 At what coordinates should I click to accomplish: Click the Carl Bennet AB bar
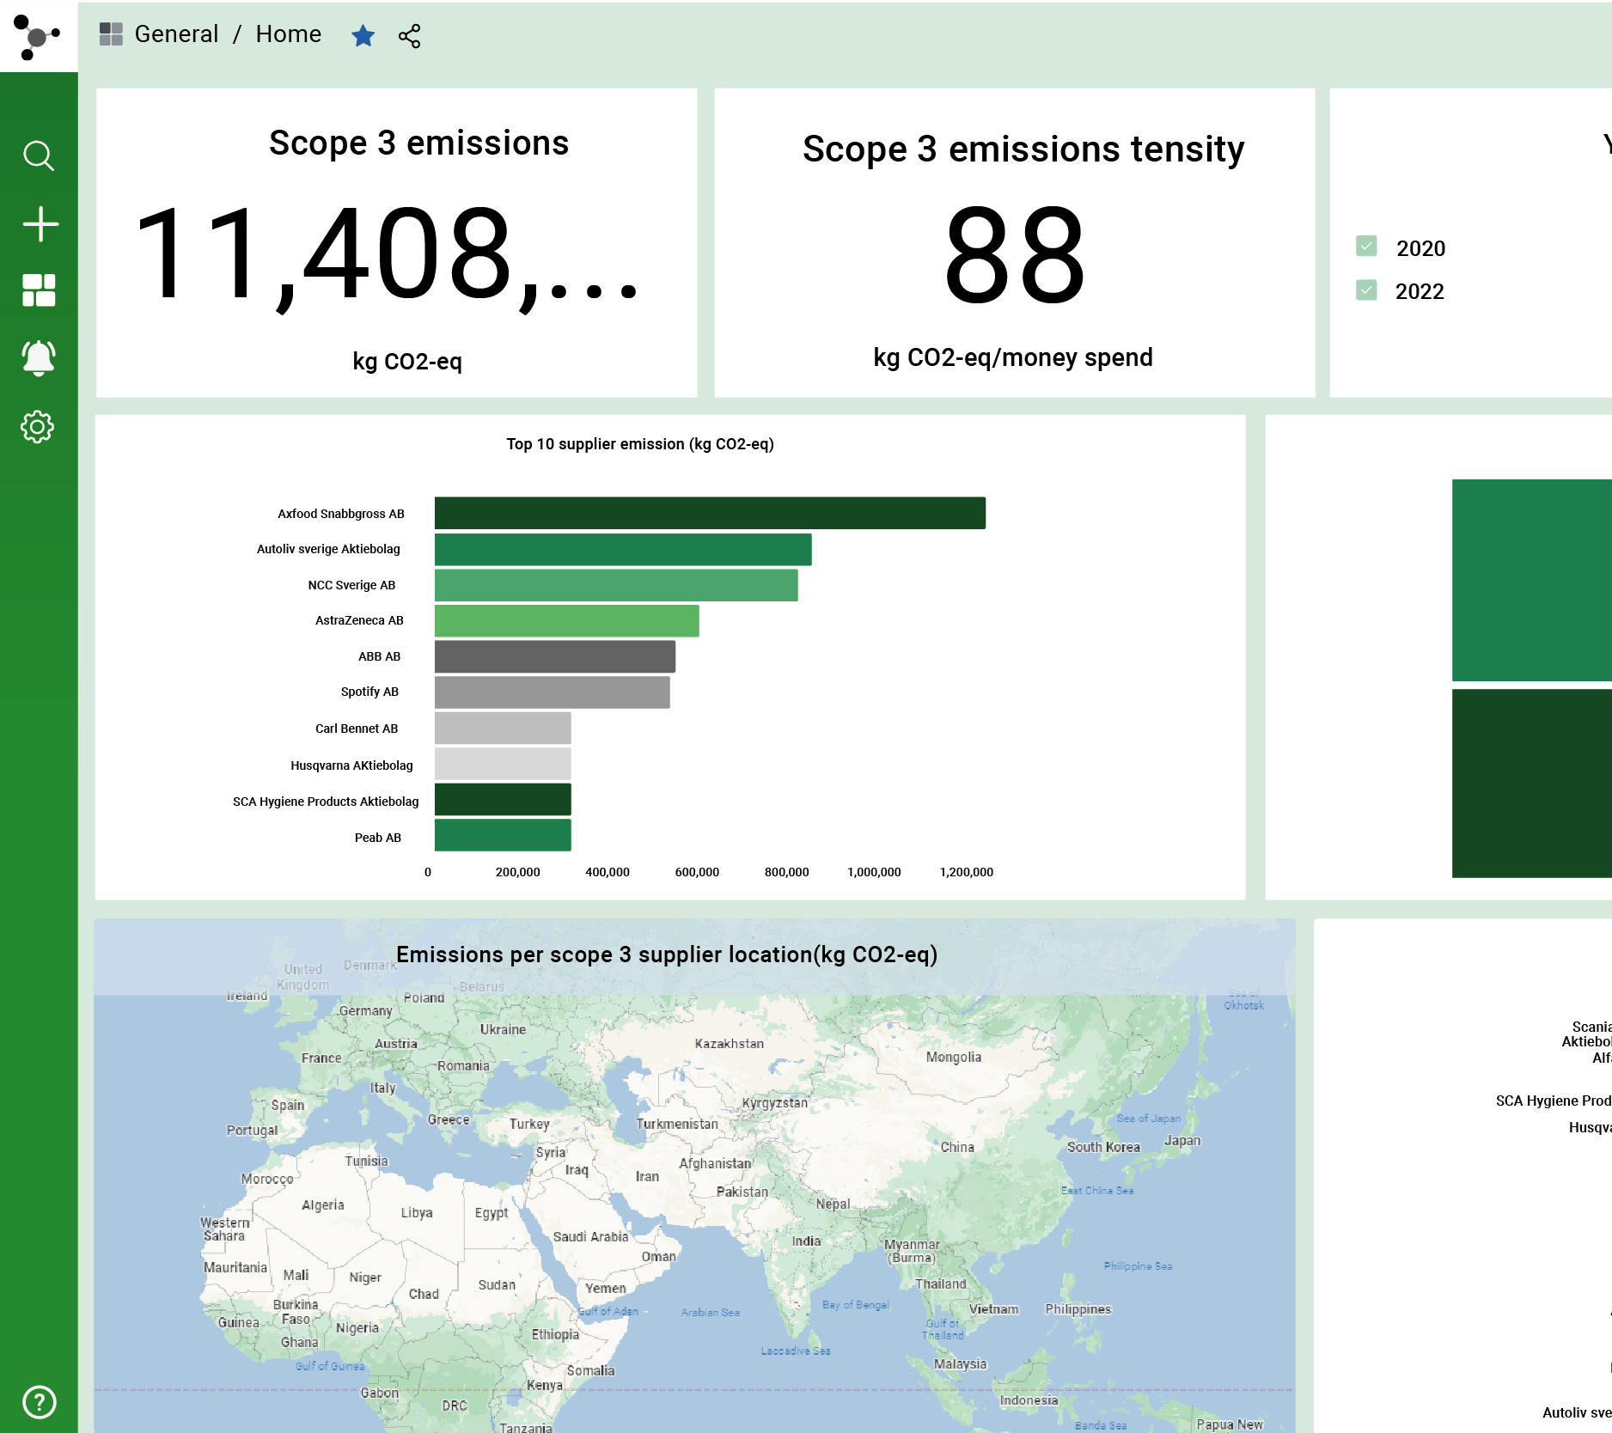click(503, 729)
